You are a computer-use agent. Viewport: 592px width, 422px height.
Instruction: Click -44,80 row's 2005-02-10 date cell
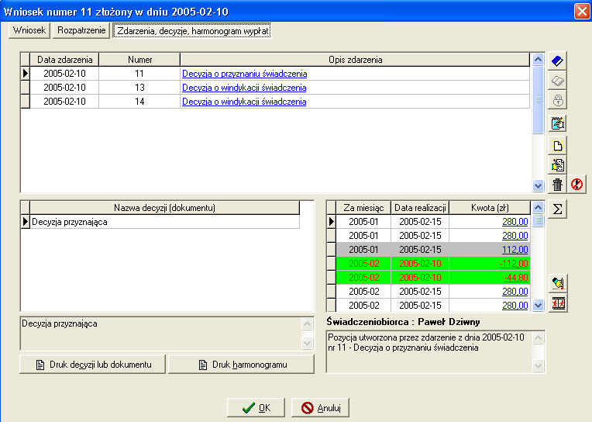(x=420, y=278)
